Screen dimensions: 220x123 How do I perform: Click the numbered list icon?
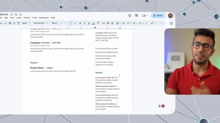point(140,23)
